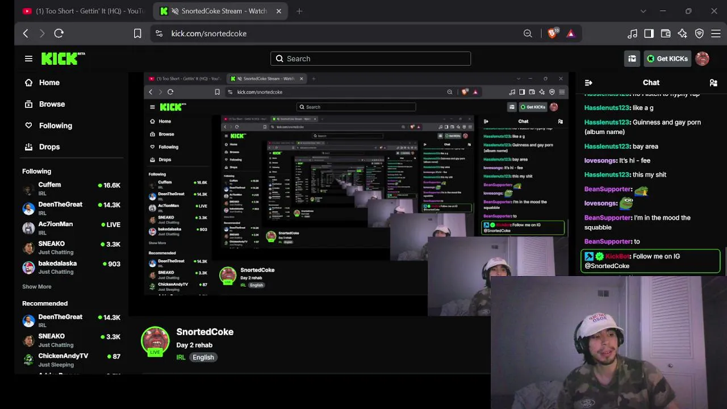Viewport: 727px width, 409px height.
Task: Reload the kick.com page
Action: [x=59, y=34]
